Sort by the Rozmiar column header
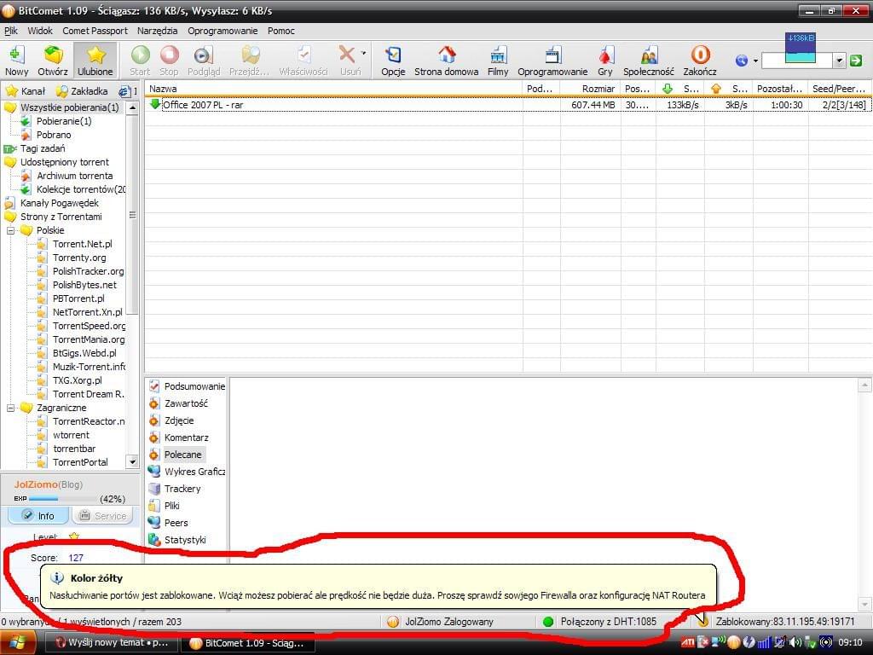 590,89
